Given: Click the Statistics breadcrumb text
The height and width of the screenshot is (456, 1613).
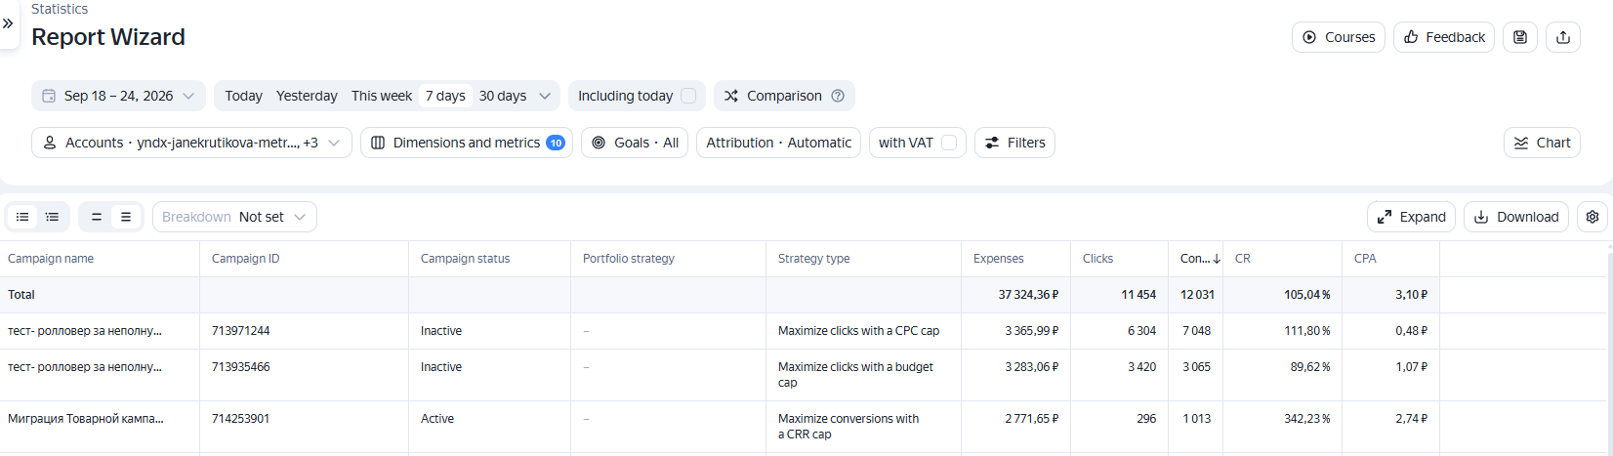Looking at the screenshot, I should pos(60,9).
